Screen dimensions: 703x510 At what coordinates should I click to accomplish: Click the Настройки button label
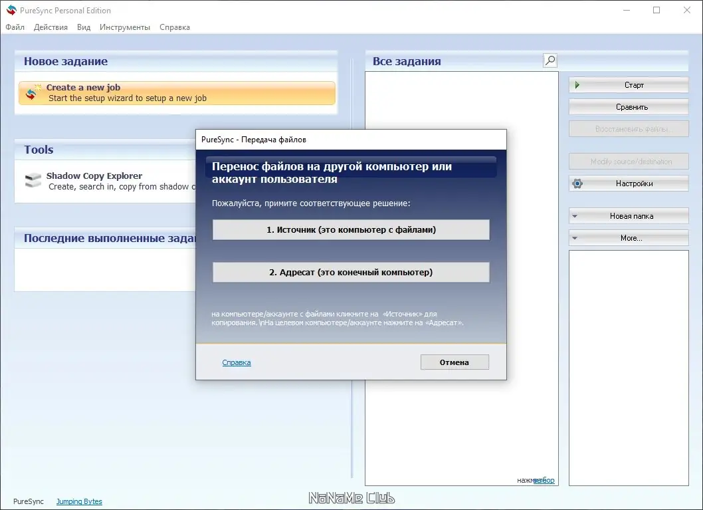tap(634, 184)
